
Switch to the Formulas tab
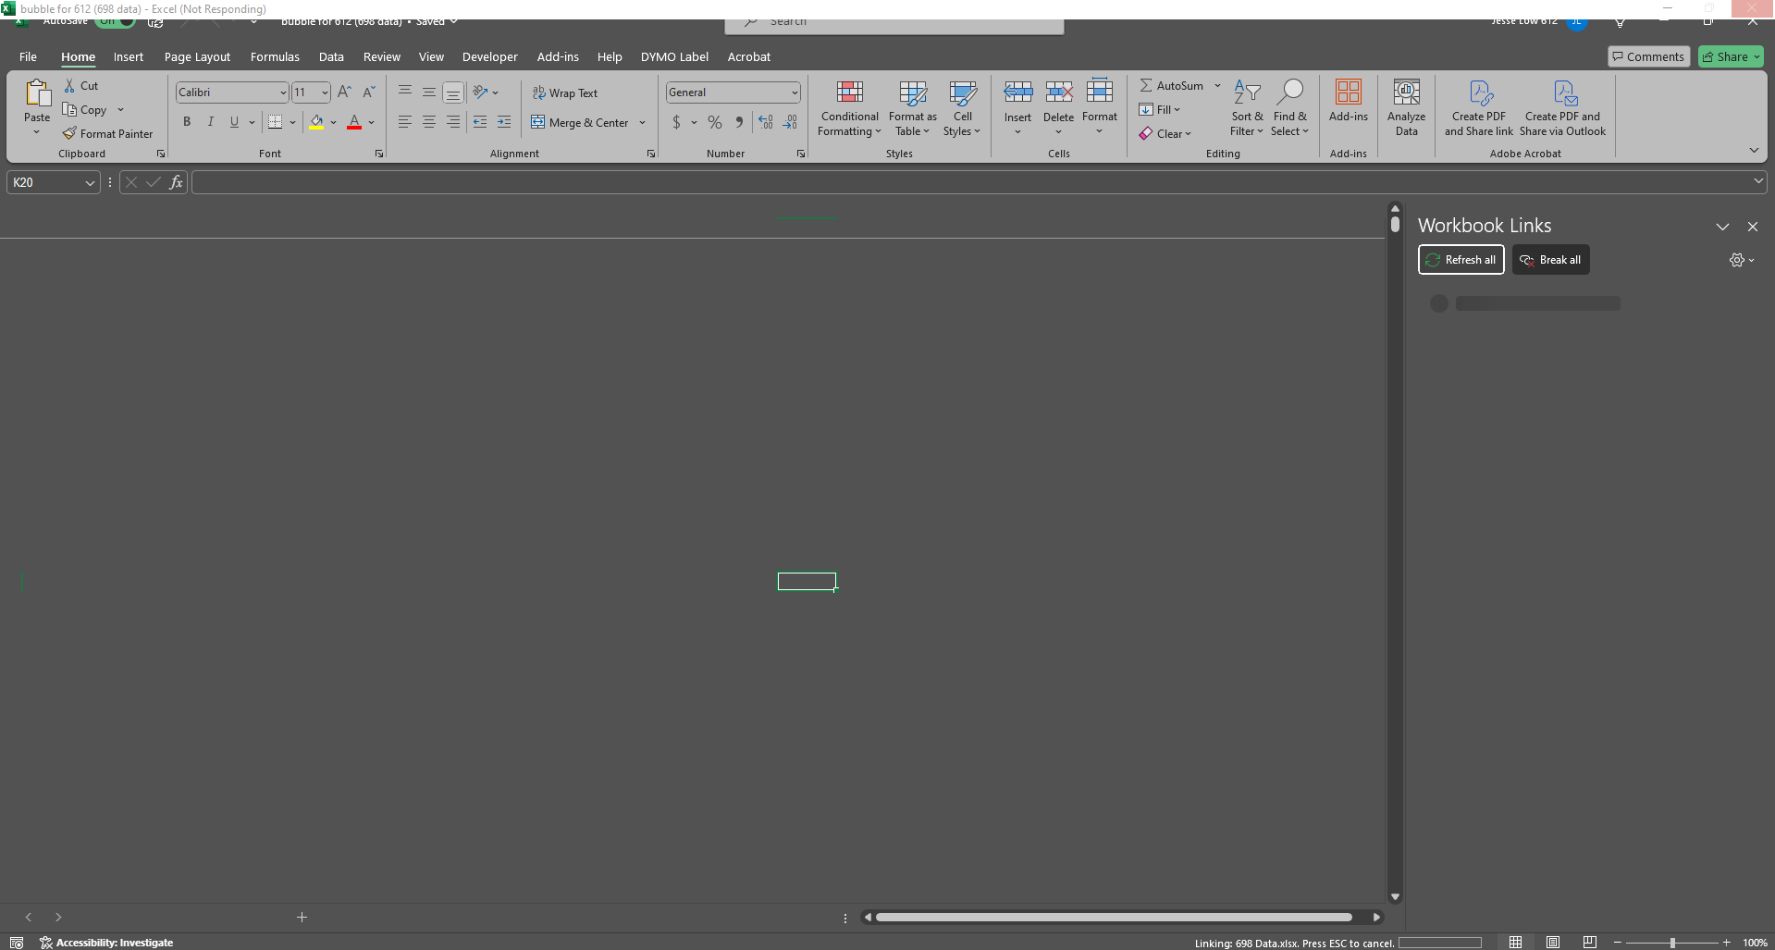(x=275, y=56)
